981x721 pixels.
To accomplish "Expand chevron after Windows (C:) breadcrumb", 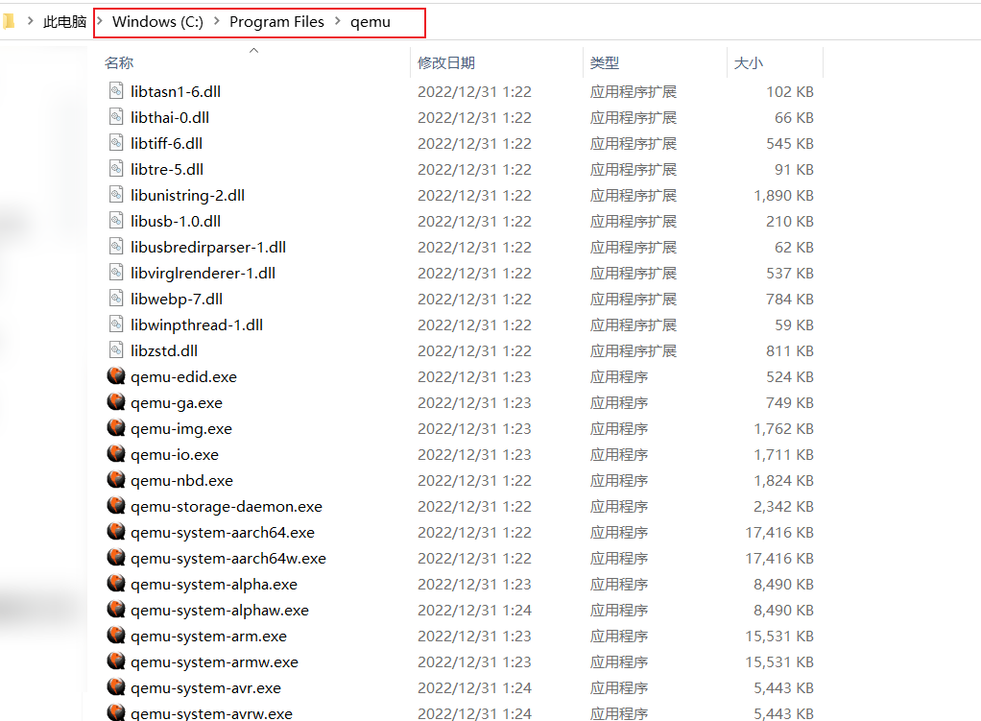I will point(217,21).
